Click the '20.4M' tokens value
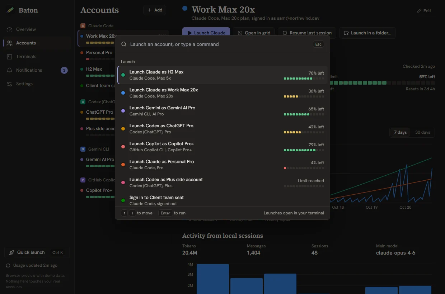This screenshot has height=294, width=445. [x=190, y=253]
